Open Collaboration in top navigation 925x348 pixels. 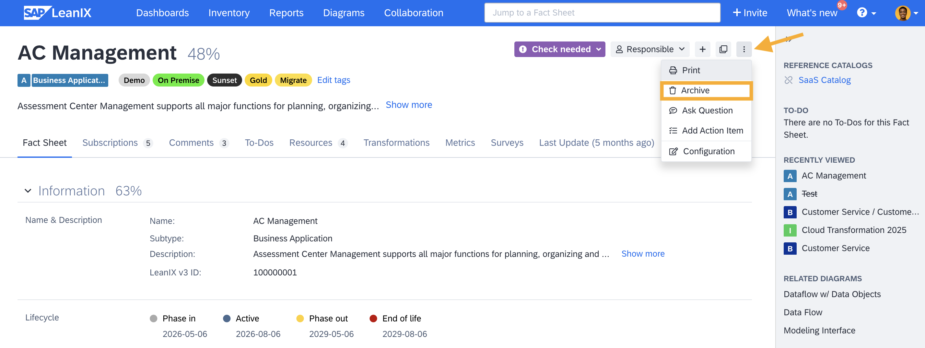(414, 13)
